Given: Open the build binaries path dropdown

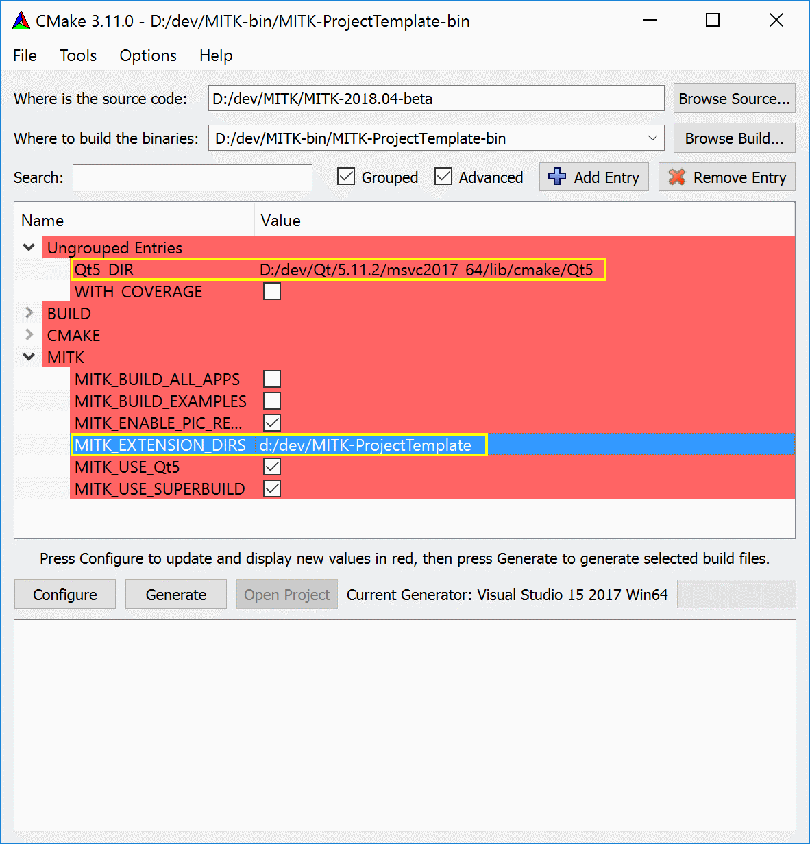Looking at the screenshot, I should click(652, 138).
